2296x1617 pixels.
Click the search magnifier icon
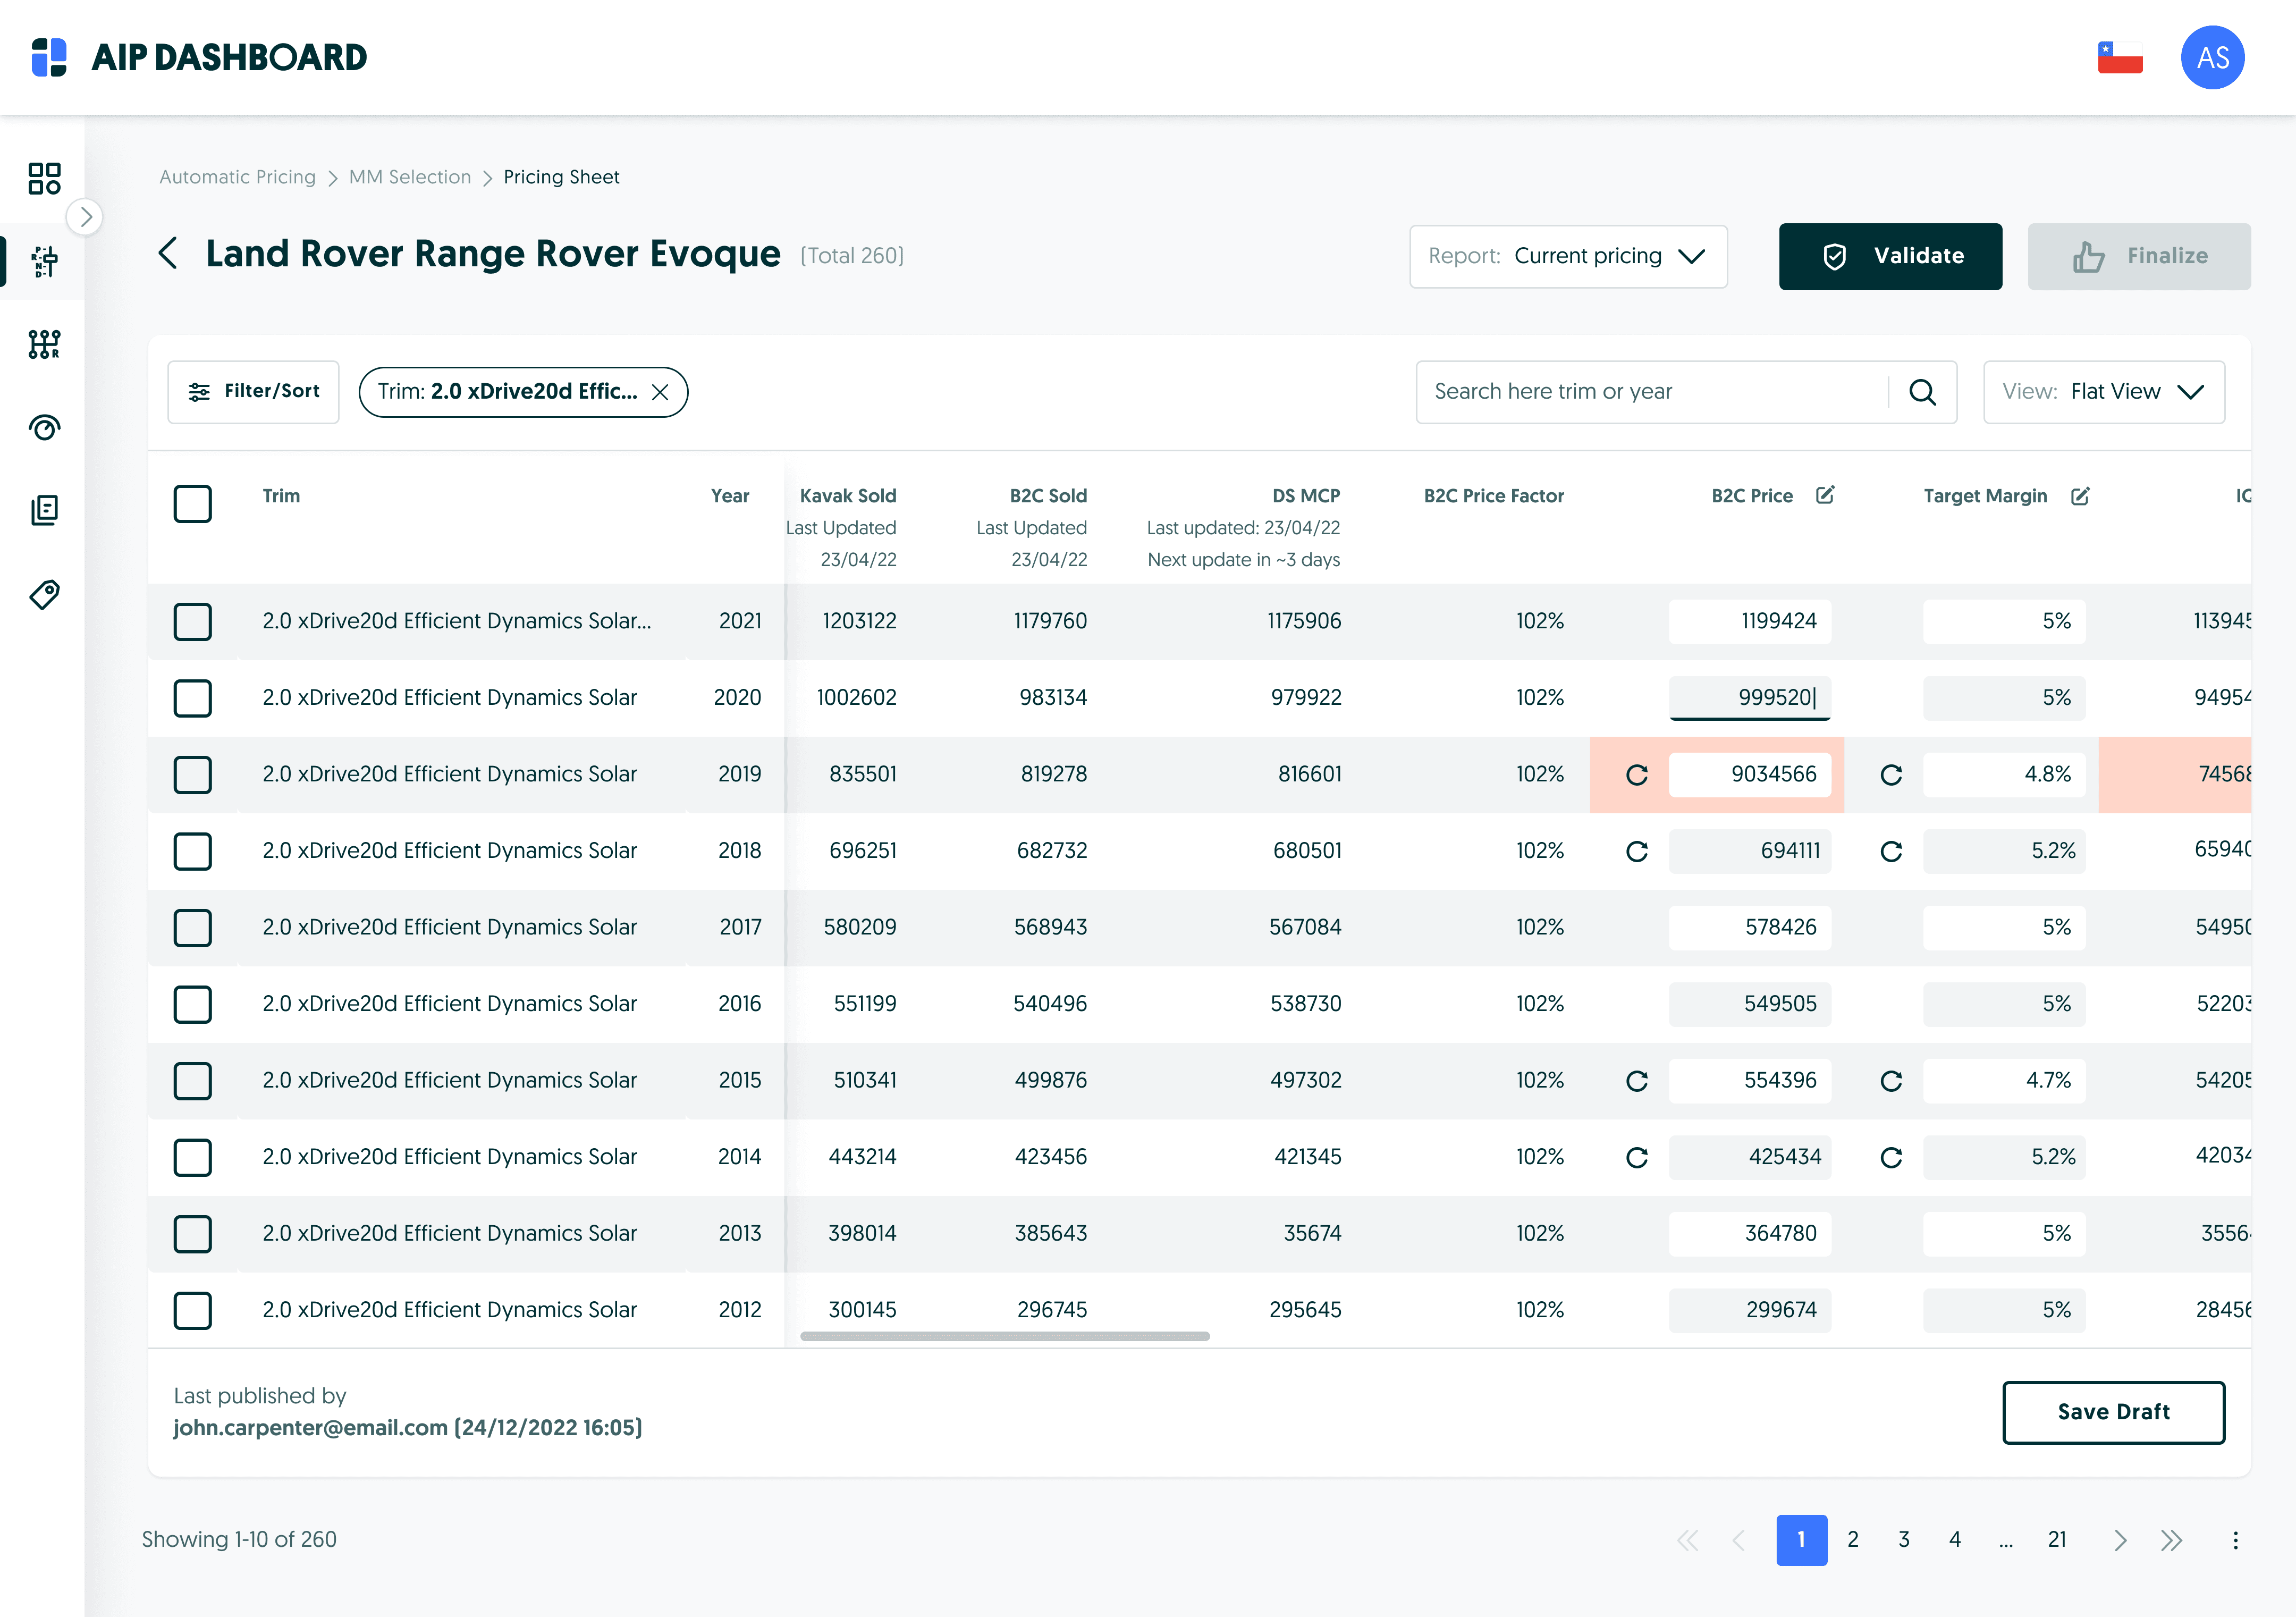click(x=1922, y=392)
